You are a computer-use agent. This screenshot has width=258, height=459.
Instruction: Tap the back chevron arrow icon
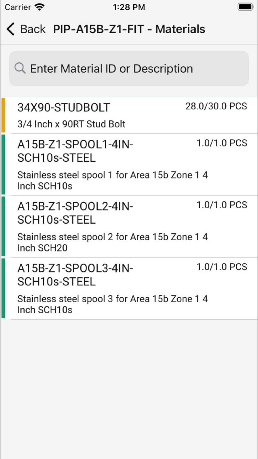[11, 29]
